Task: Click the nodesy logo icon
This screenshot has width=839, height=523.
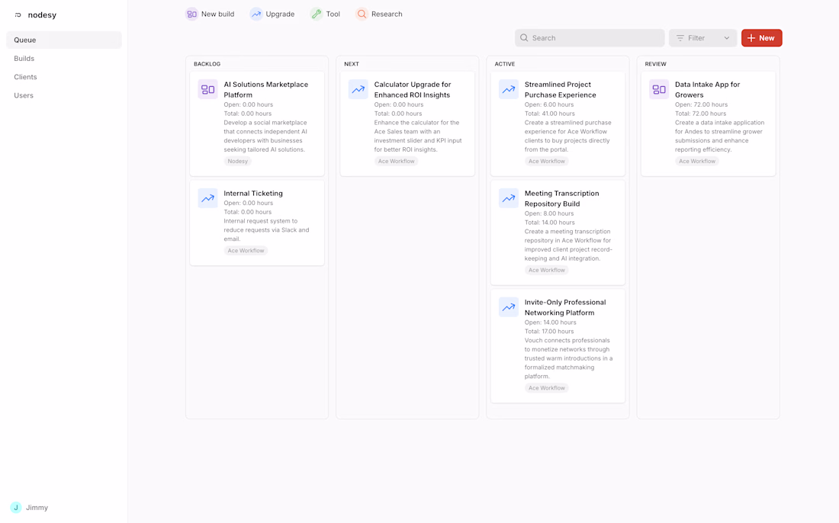Action: point(18,15)
